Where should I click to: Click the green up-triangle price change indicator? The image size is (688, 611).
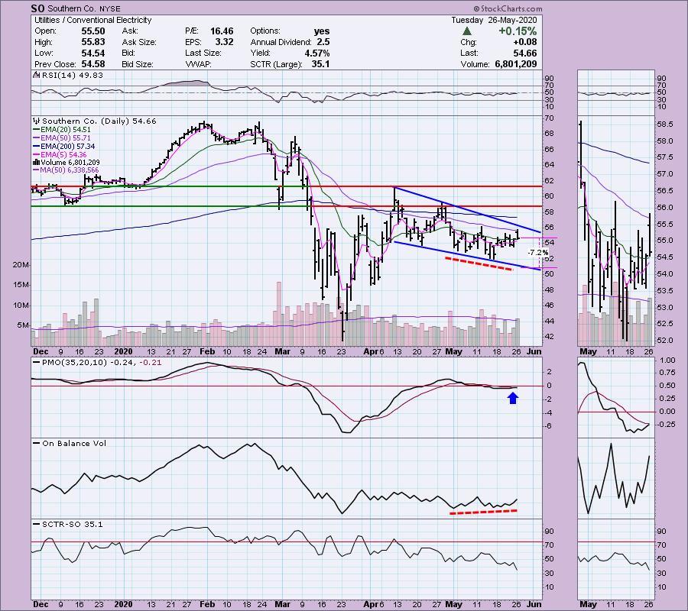point(467,31)
